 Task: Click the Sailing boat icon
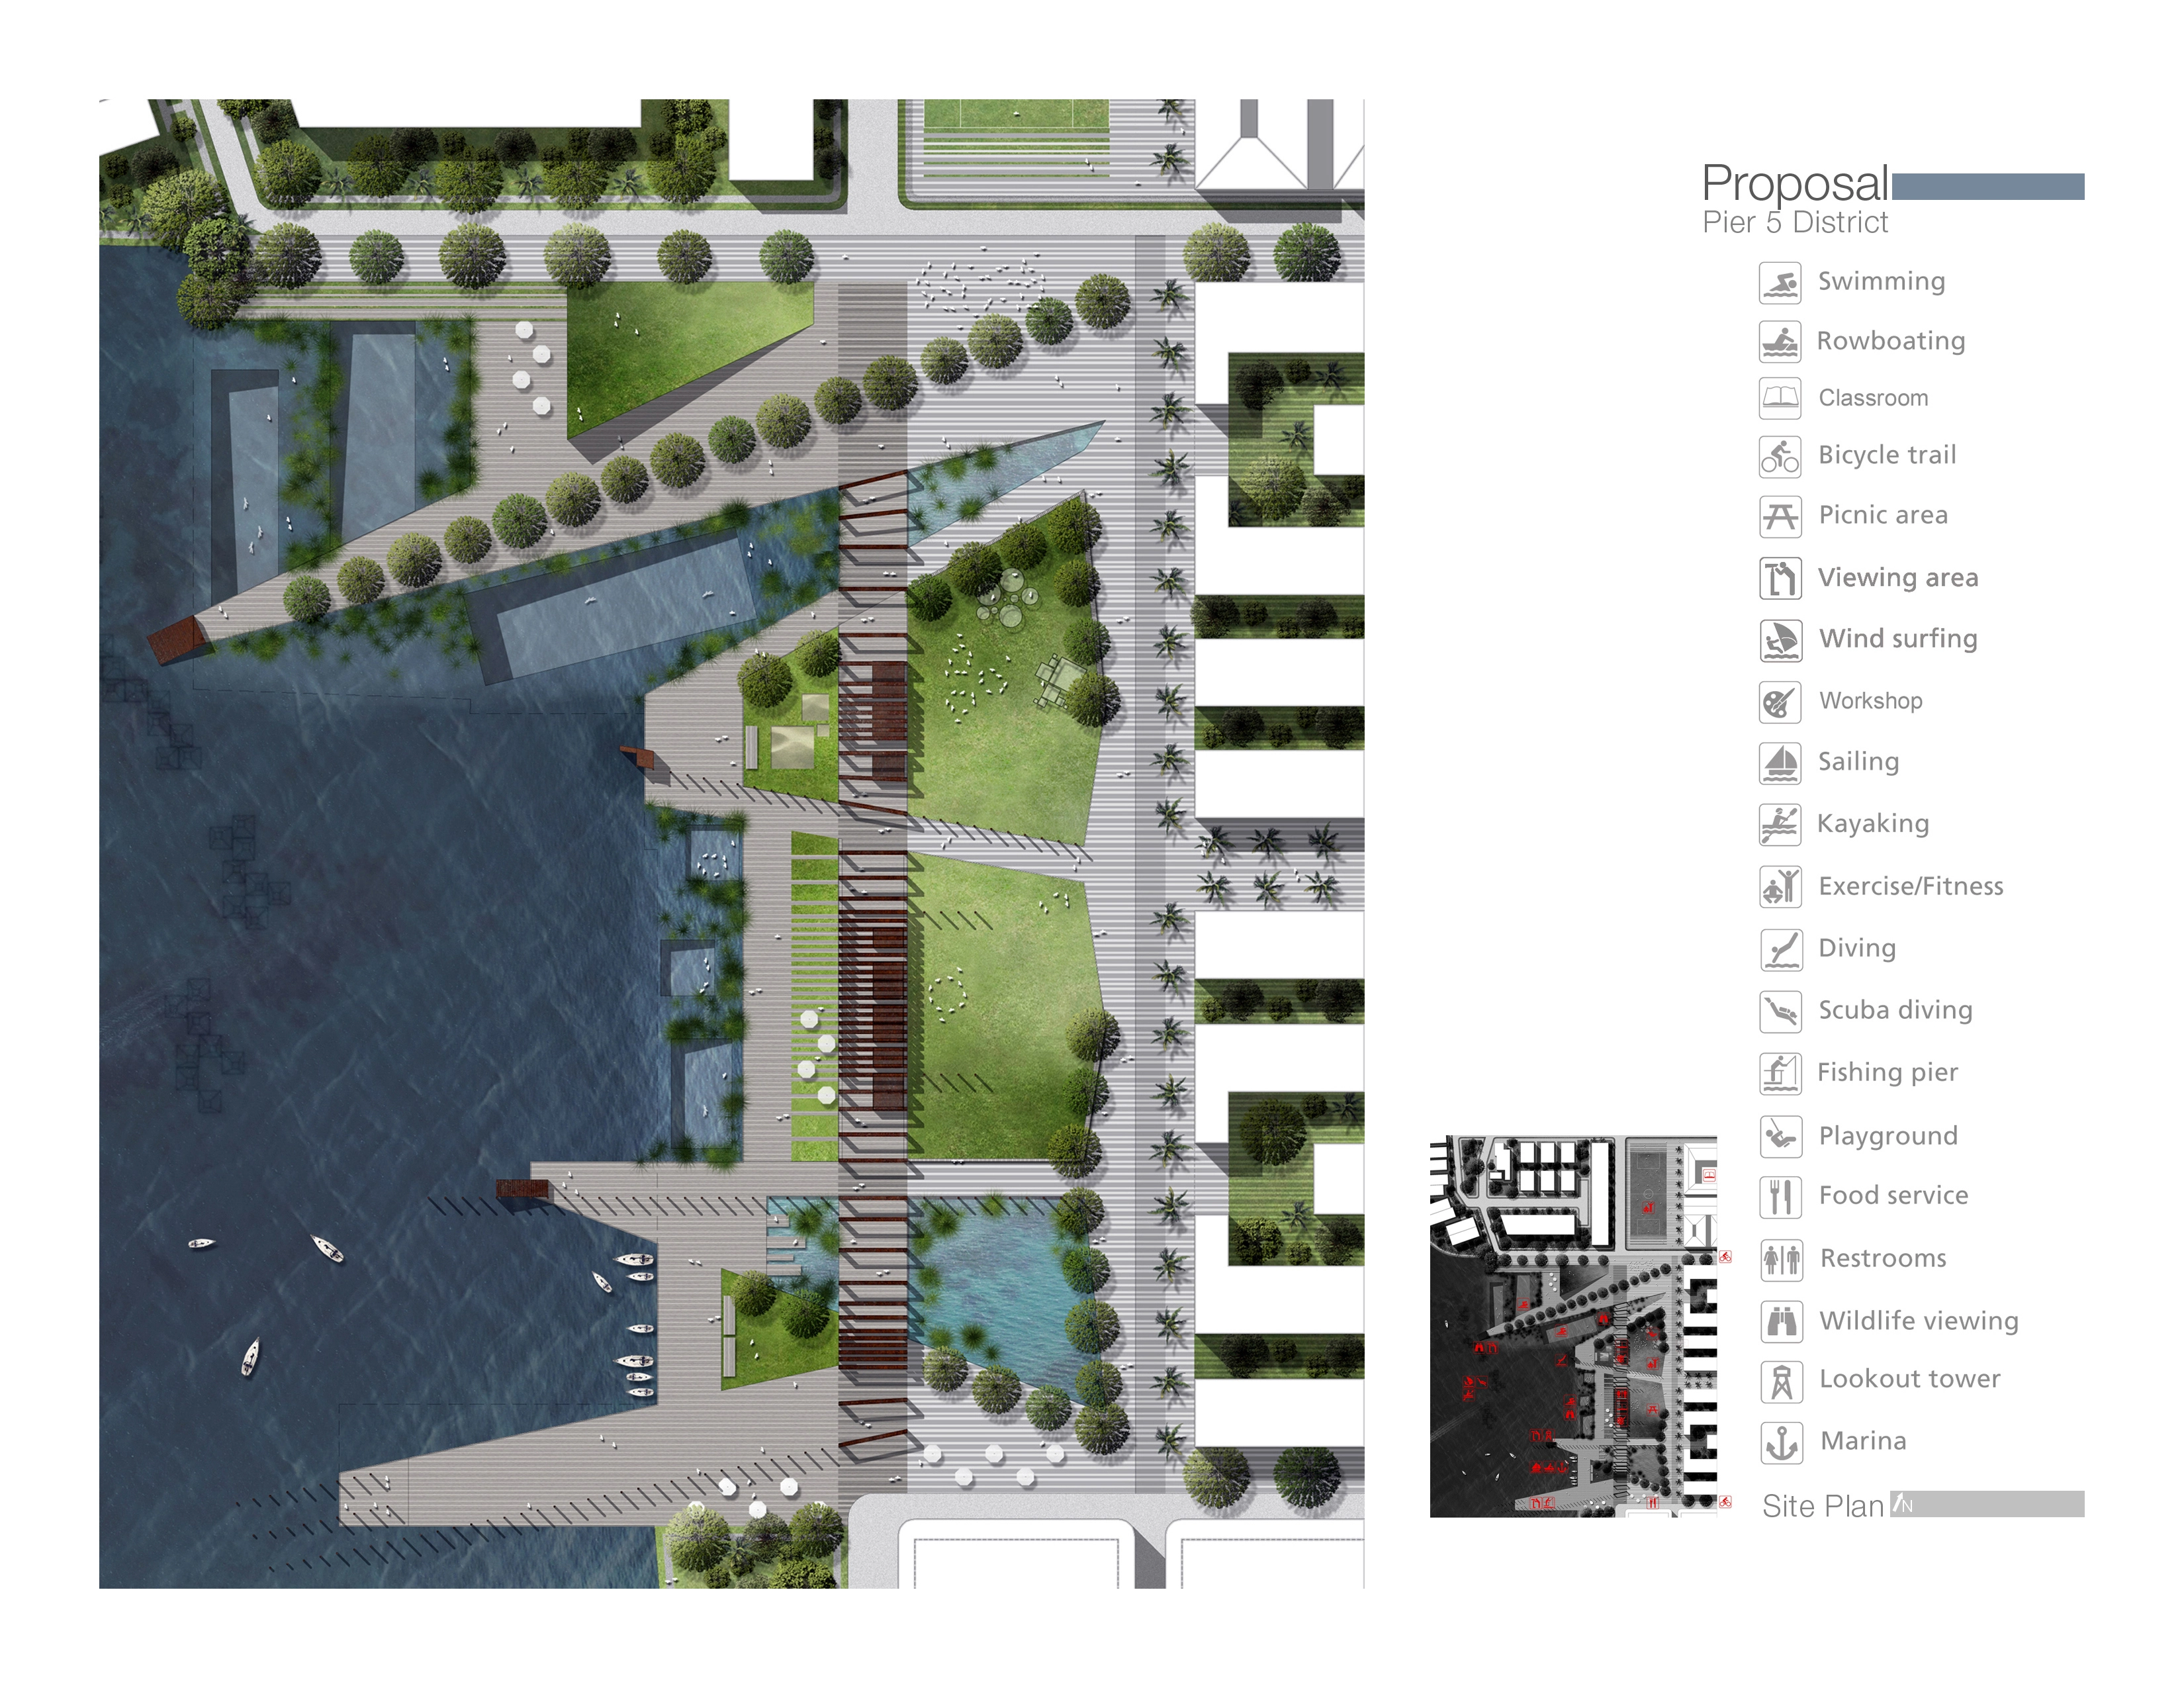(1780, 763)
